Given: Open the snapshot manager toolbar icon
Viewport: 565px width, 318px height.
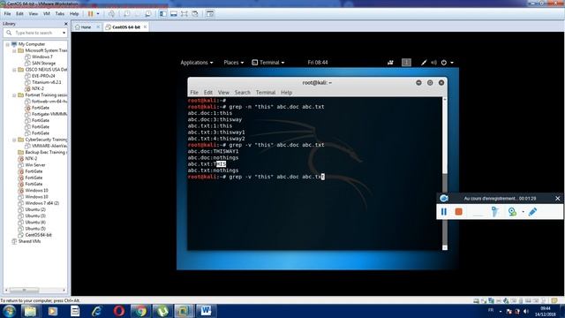Looking at the screenshot, I should (148, 14).
